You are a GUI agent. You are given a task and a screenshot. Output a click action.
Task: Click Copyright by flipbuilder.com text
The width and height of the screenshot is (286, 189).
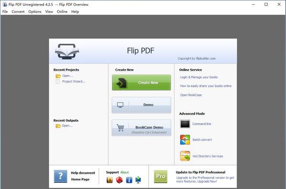point(196,58)
